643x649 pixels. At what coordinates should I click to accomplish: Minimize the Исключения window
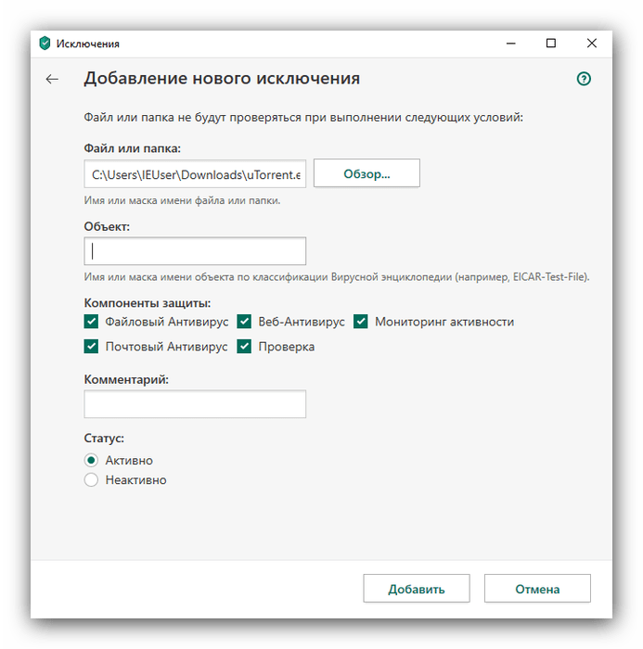pyautogui.click(x=511, y=43)
